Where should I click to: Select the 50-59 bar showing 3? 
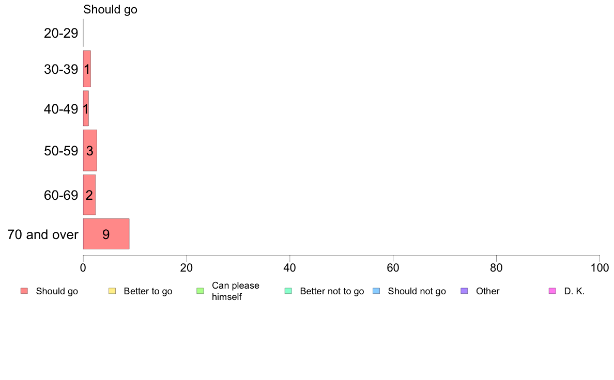tap(90, 151)
